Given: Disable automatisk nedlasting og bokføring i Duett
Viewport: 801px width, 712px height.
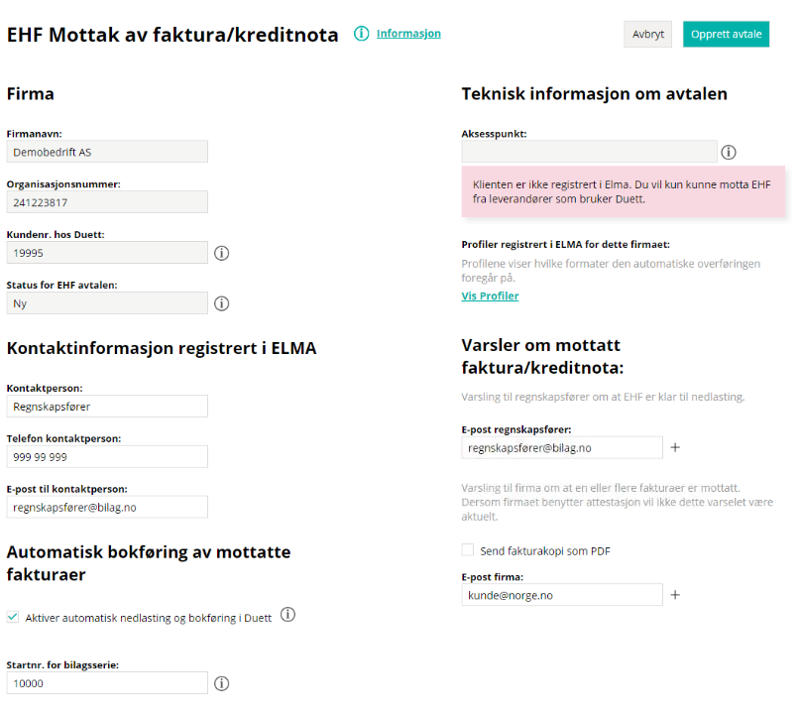Looking at the screenshot, I should [13, 617].
